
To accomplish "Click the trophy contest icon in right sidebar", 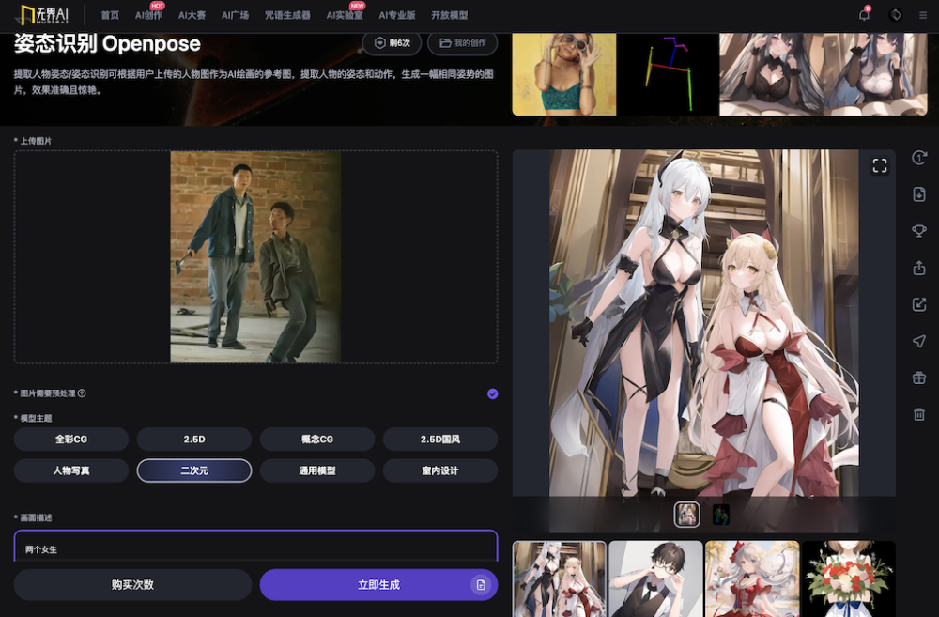I will pos(918,230).
